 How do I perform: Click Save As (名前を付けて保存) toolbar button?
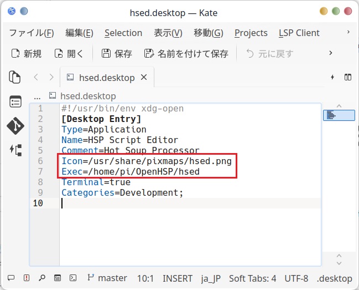click(x=186, y=54)
